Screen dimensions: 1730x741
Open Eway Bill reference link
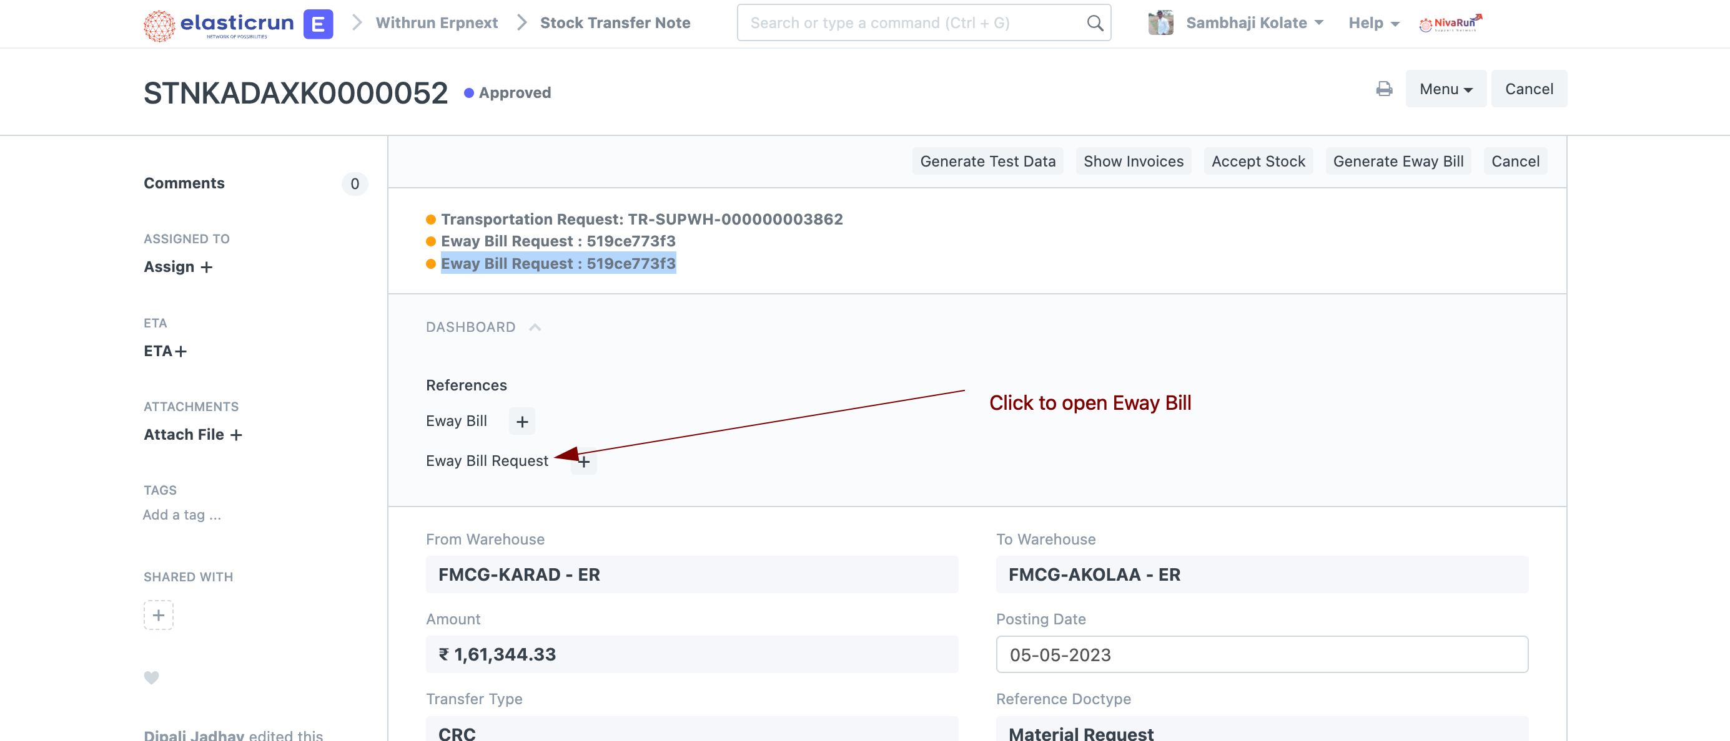point(457,421)
